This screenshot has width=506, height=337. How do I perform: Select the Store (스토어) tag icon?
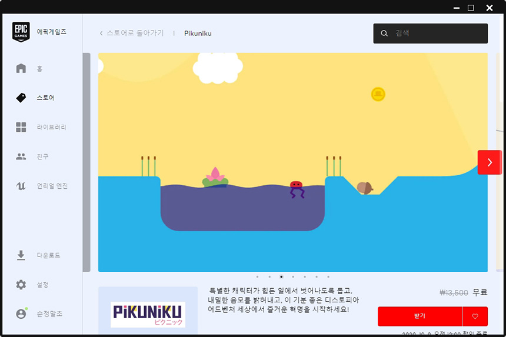pos(21,98)
